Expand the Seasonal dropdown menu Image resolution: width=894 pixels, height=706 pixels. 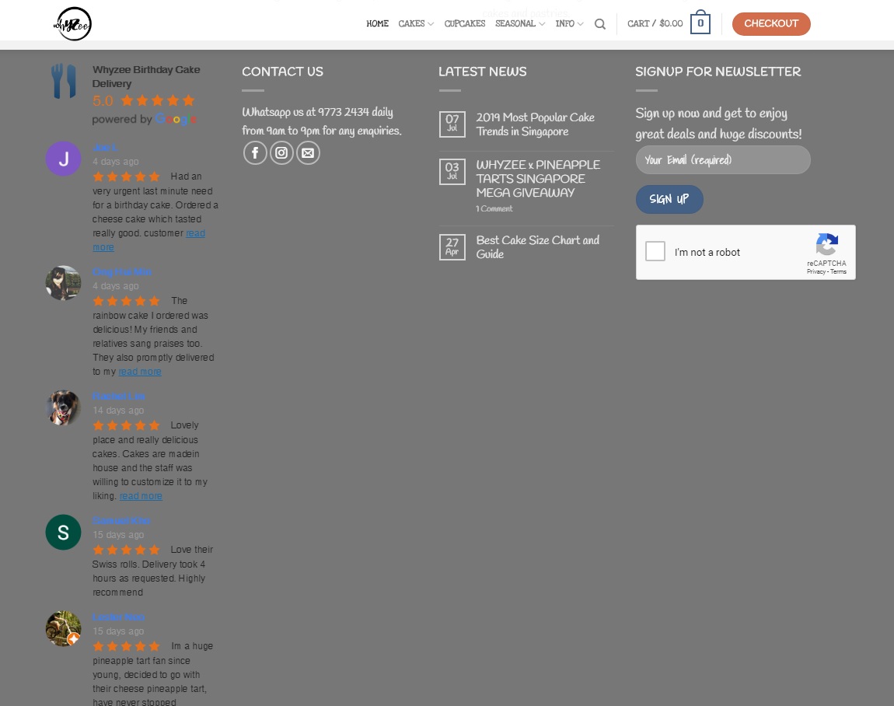(519, 24)
